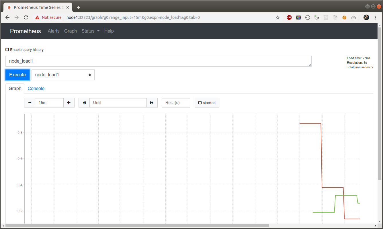Open the Help nav link
383x229 pixels.
coord(109,31)
